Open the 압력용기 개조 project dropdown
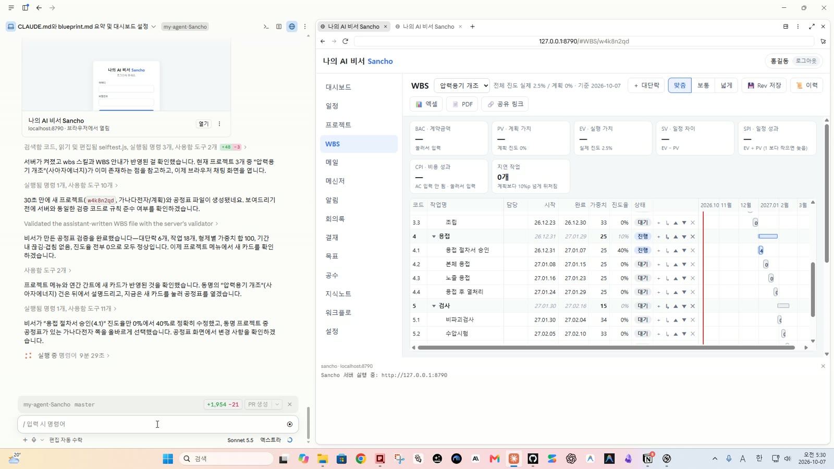Image resolution: width=834 pixels, height=469 pixels. pos(462,85)
